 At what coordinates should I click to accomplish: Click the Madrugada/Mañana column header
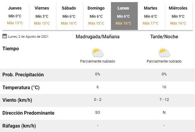tap(97, 37)
